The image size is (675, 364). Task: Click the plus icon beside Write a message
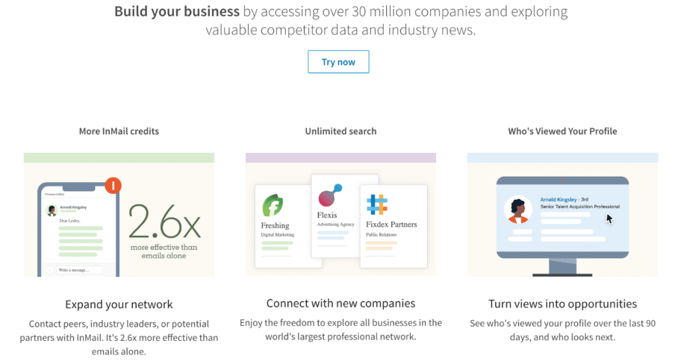pos(49,270)
